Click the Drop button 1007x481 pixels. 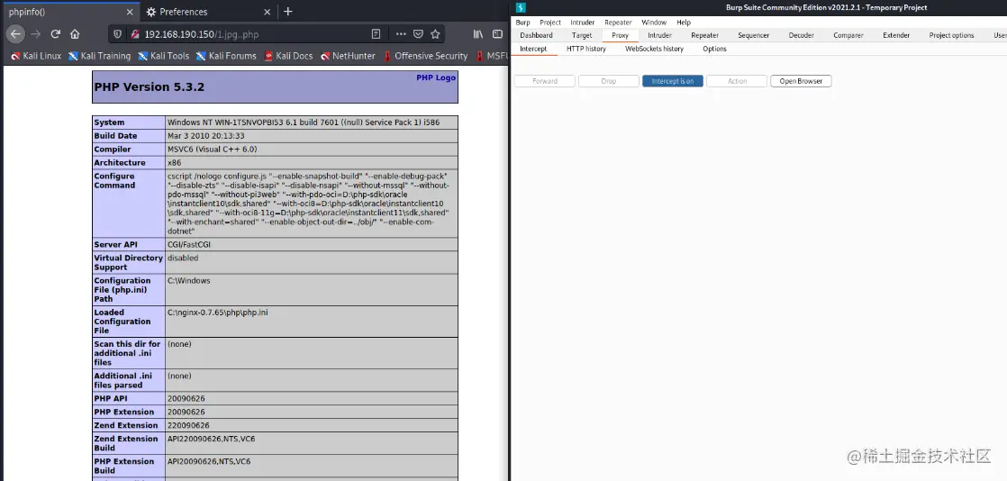608,81
